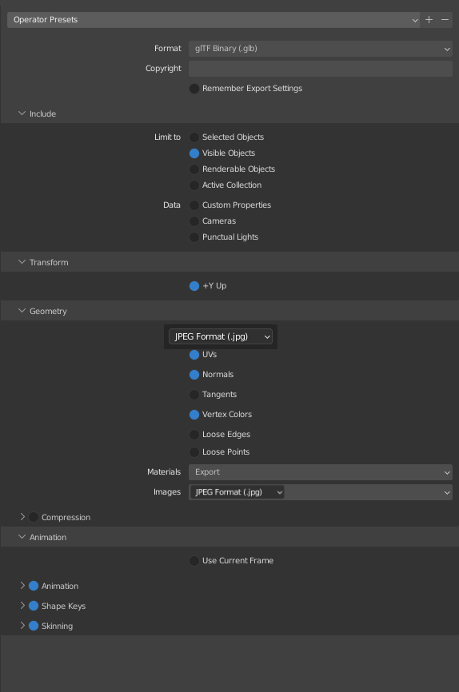Enable Tangents export option
Viewport: 459px width, 692px height.
[194, 395]
